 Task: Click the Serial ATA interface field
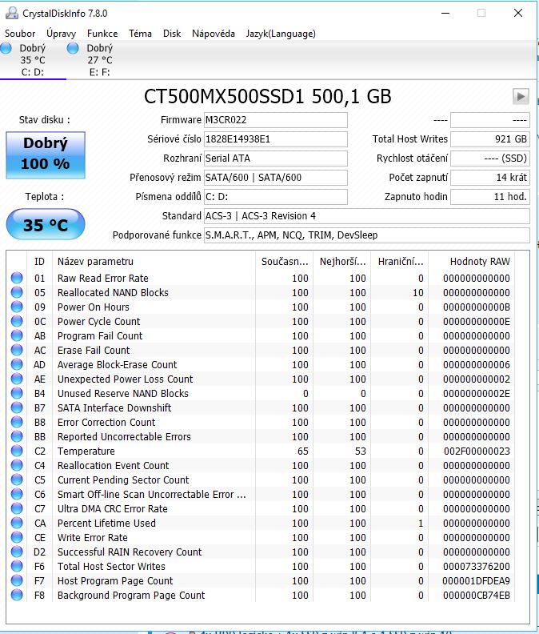click(276, 158)
